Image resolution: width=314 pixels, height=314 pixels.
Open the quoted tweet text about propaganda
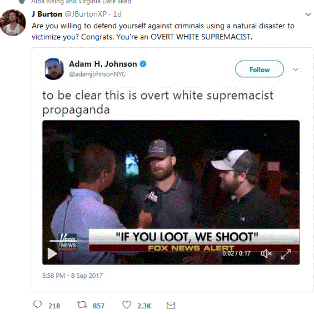[x=158, y=102]
